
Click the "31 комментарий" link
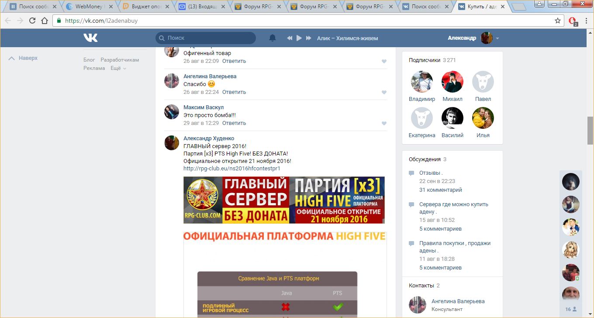tap(441, 190)
